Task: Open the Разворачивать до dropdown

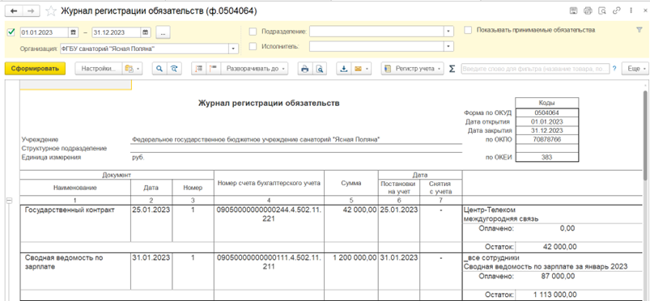Action: point(255,70)
